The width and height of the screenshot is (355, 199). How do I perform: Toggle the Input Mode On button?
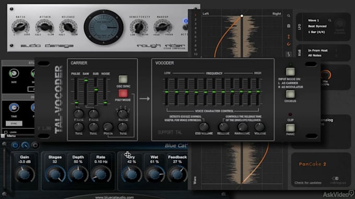coord(290,72)
